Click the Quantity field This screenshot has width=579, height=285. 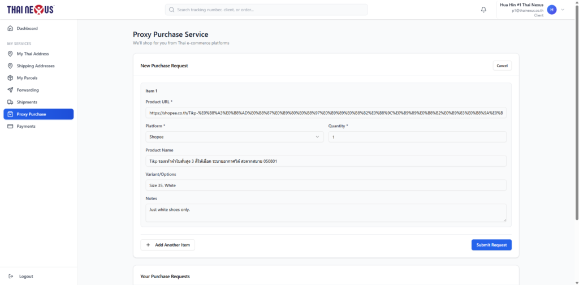pyautogui.click(x=417, y=137)
